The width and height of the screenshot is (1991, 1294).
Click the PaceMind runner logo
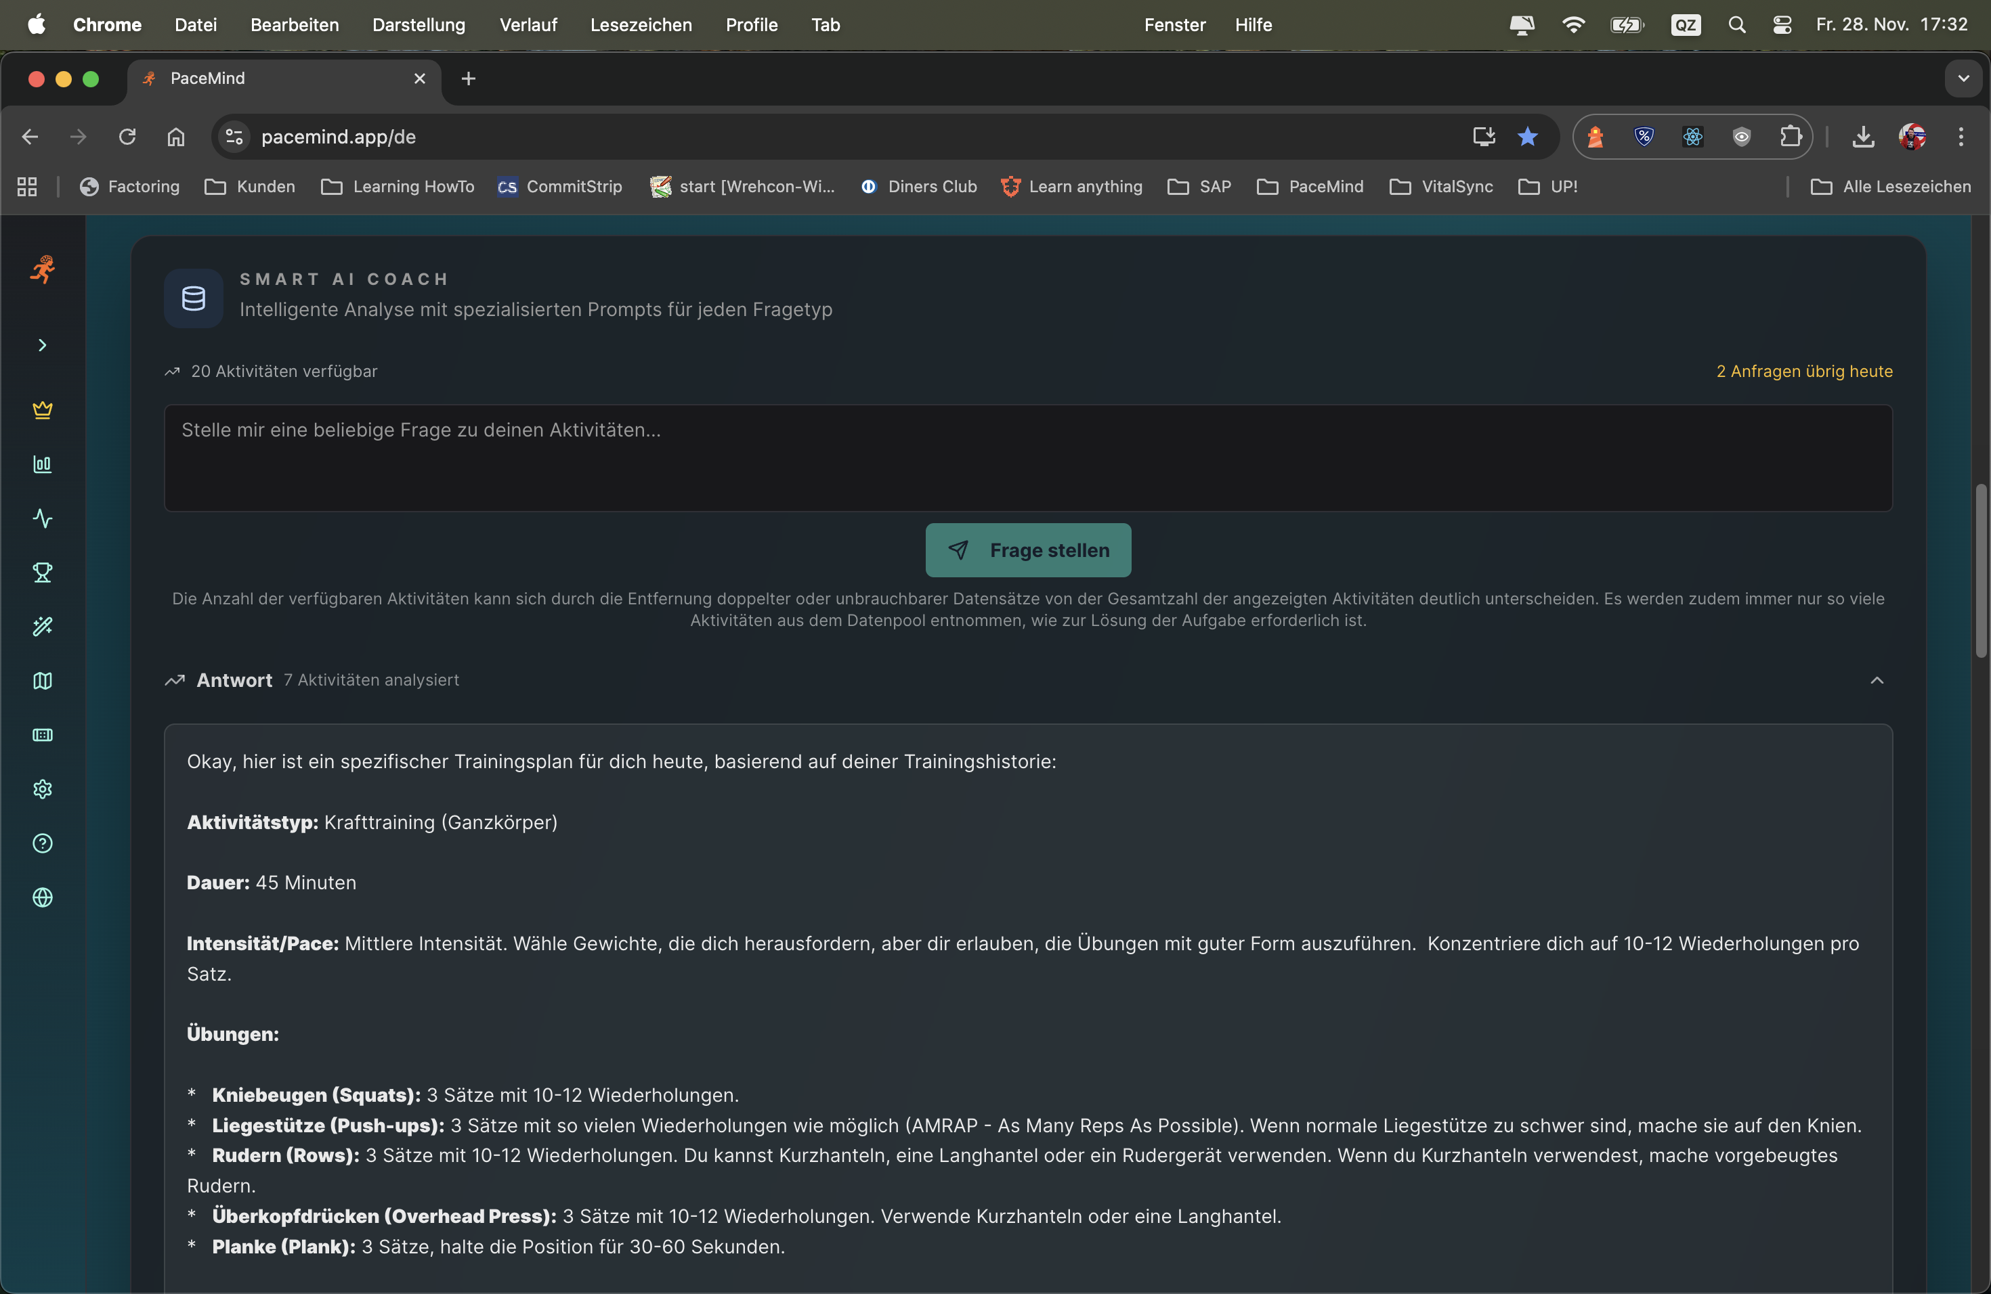coord(42,270)
